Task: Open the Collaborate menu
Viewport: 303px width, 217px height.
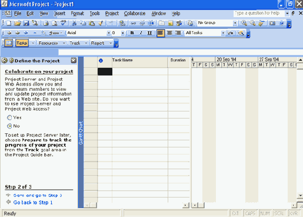Action: coord(135,14)
